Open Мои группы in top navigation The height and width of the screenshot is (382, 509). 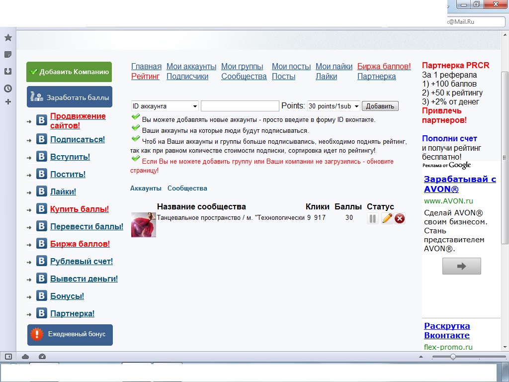(x=242, y=66)
